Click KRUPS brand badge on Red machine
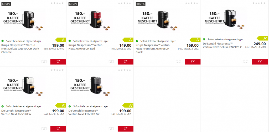The height and width of the screenshot is (132, 269). click(x=73, y=4)
